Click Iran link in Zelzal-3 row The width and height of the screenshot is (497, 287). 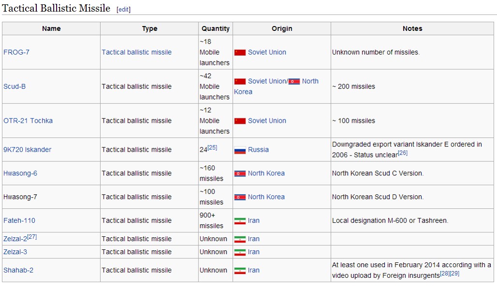pyautogui.click(x=254, y=252)
